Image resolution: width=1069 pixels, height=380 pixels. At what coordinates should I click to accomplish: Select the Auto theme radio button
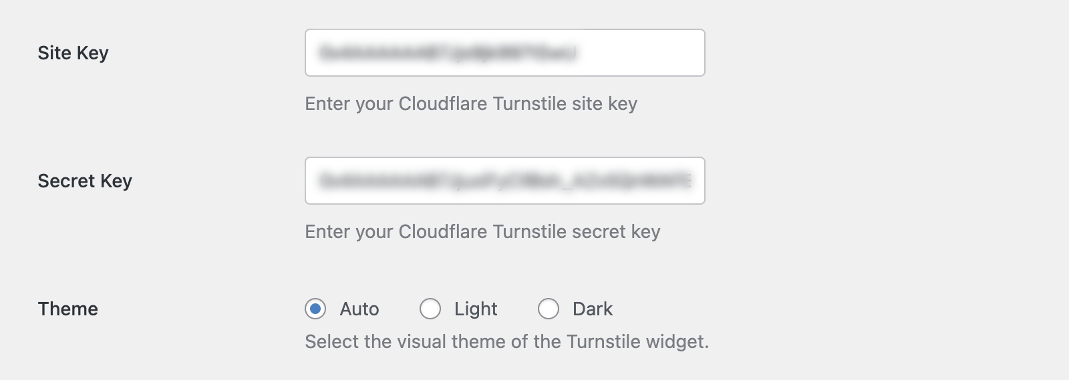315,309
